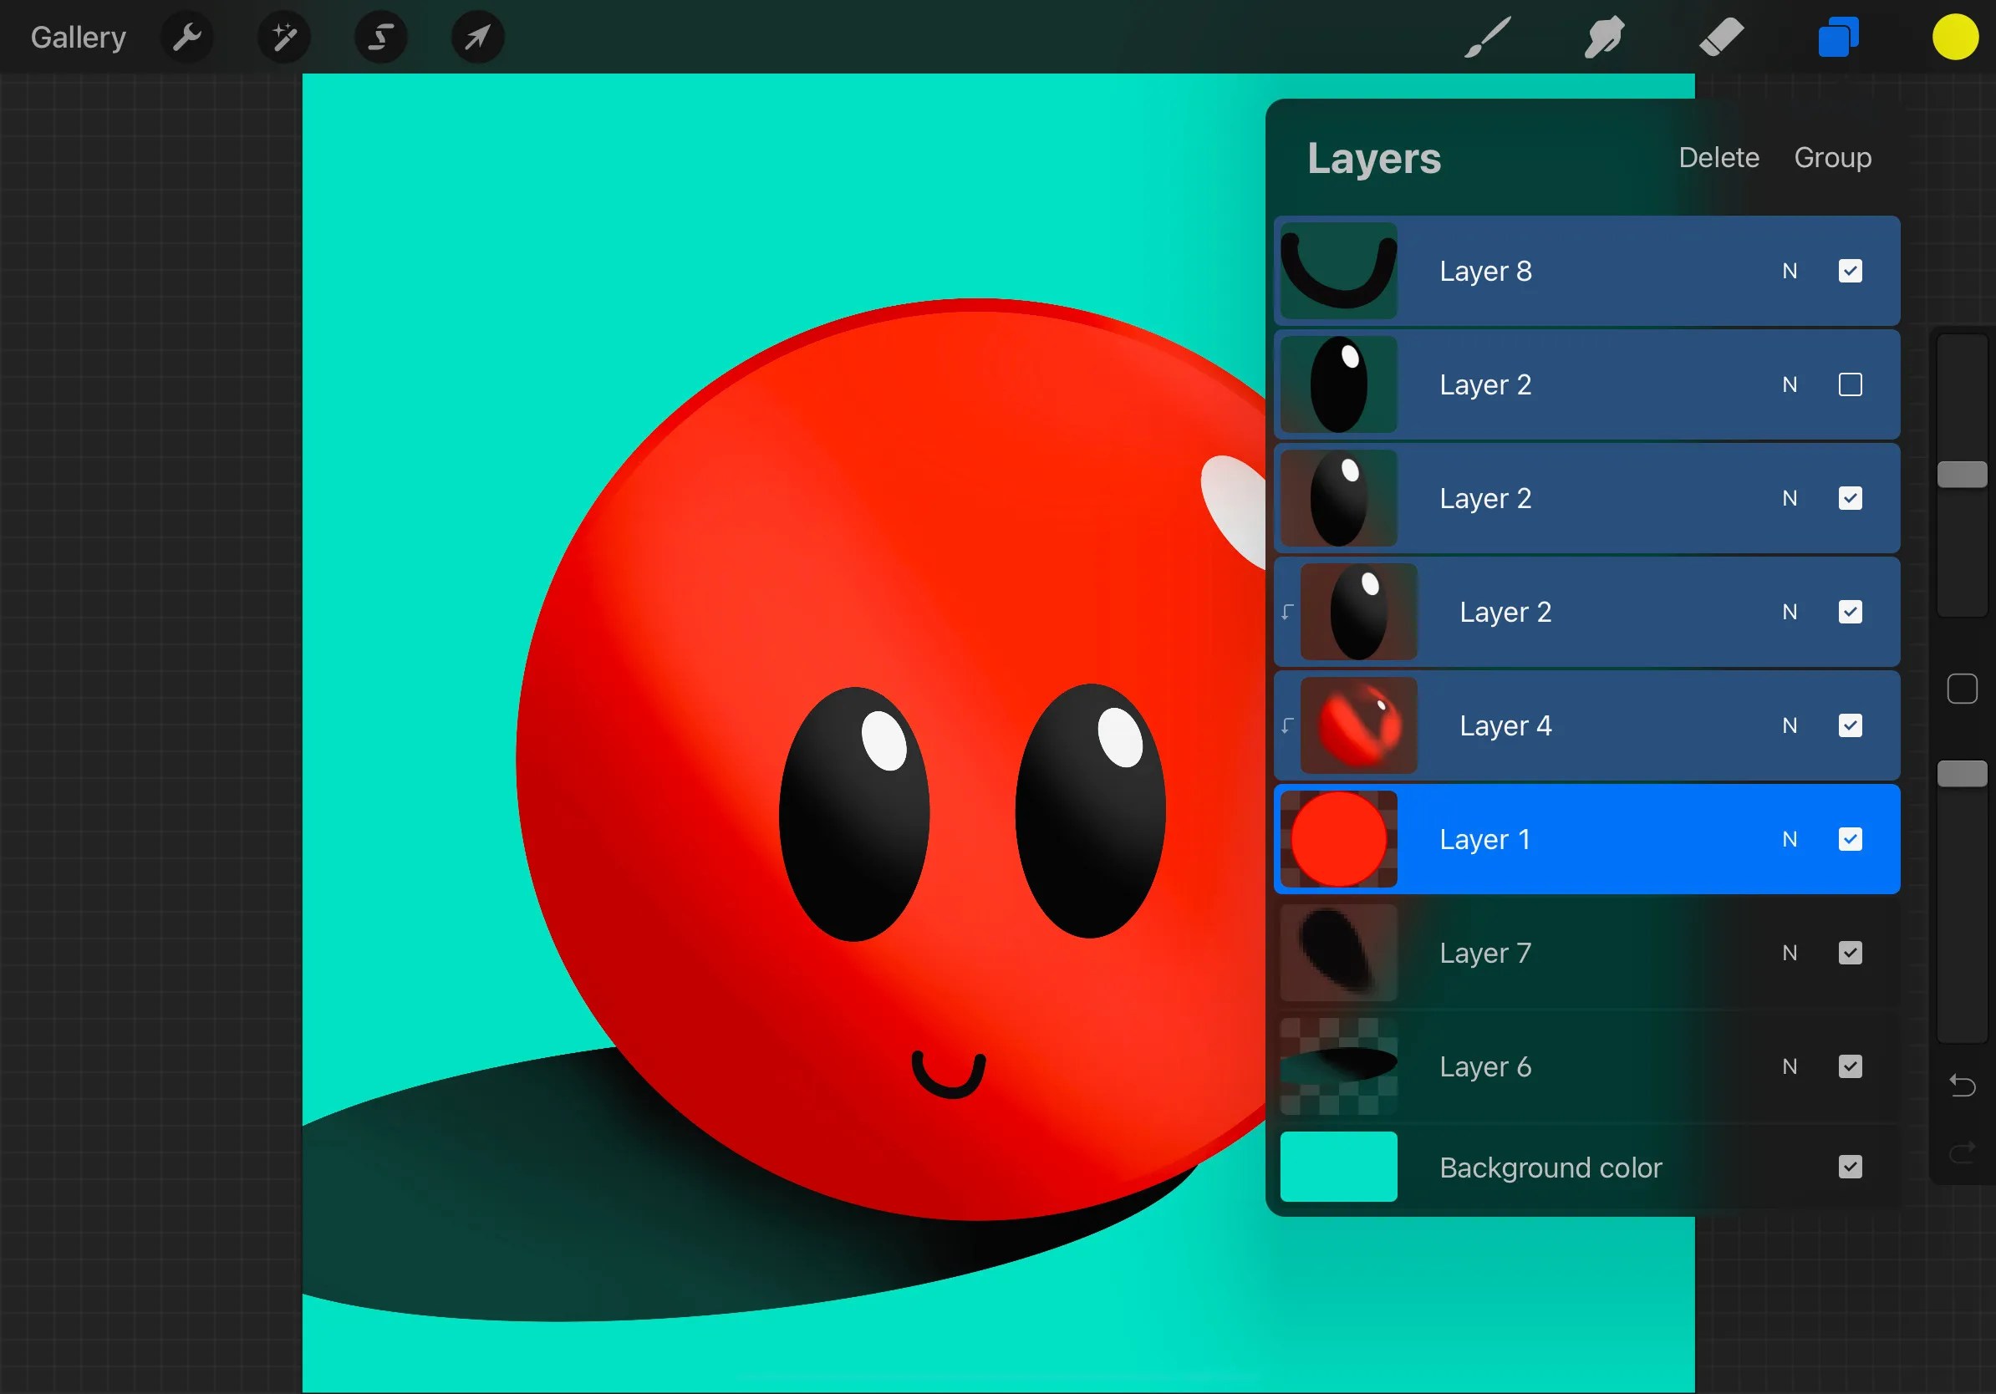
Task: Open the Actions menu wrench
Action: coord(186,37)
